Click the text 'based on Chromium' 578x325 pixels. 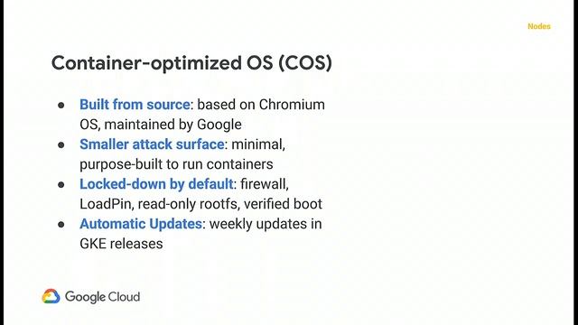tap(261, 105)
